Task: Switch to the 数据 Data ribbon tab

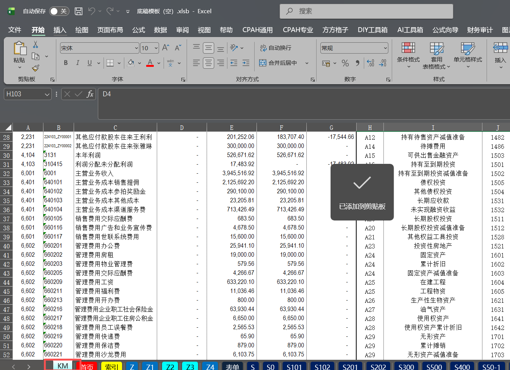Action: (x=161, y=30)
